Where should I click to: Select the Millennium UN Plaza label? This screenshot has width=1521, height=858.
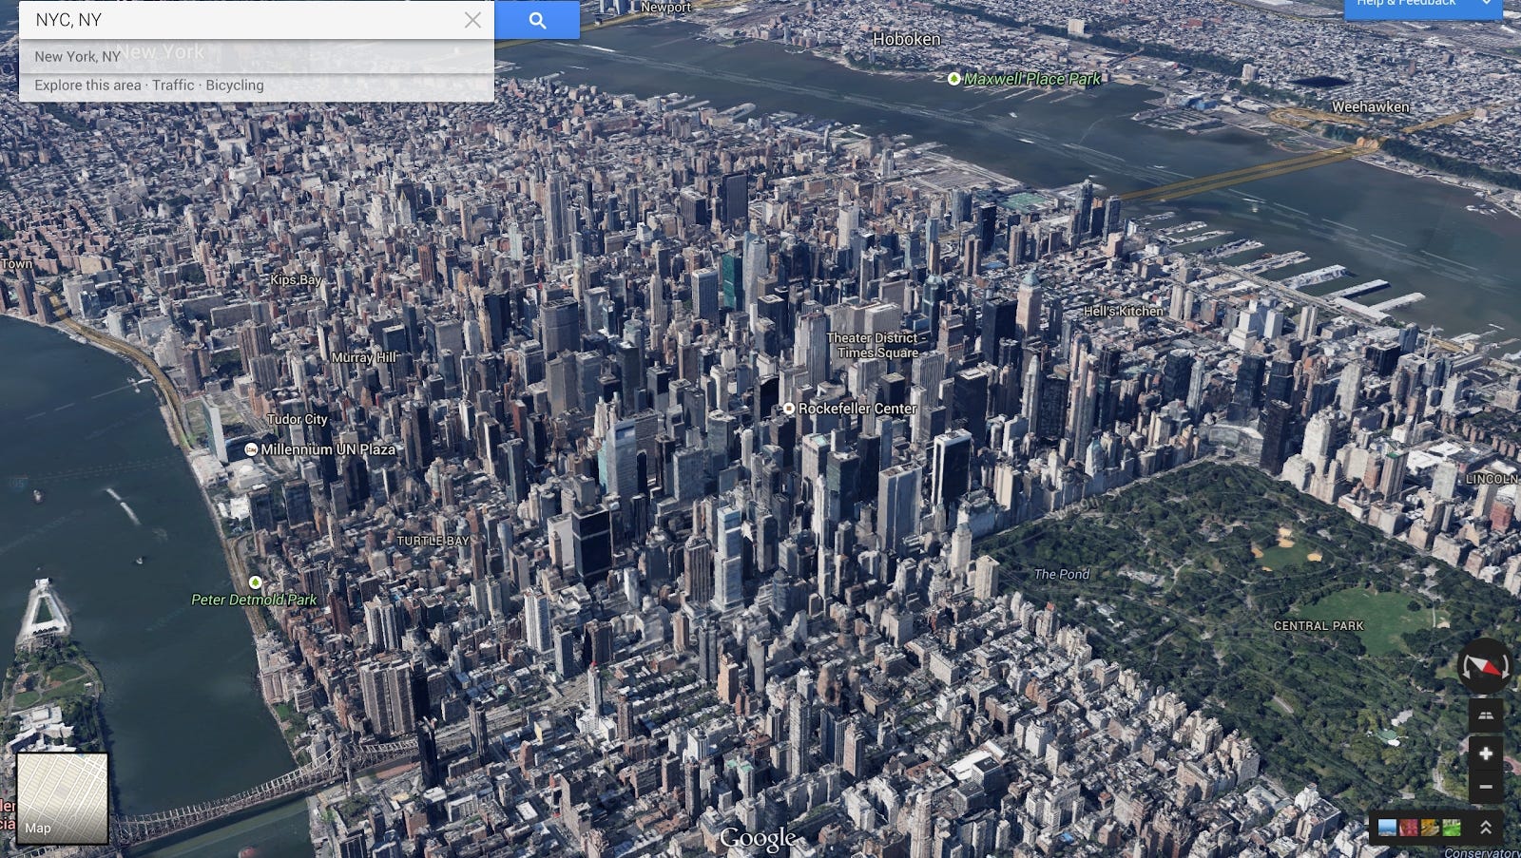pyautogui.click(x=328, y=449)
